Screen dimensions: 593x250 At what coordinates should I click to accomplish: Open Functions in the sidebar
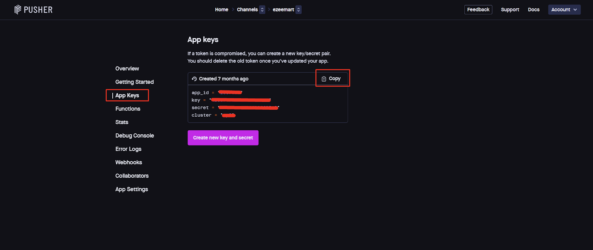pyautogui.click(x=128, y=109)
